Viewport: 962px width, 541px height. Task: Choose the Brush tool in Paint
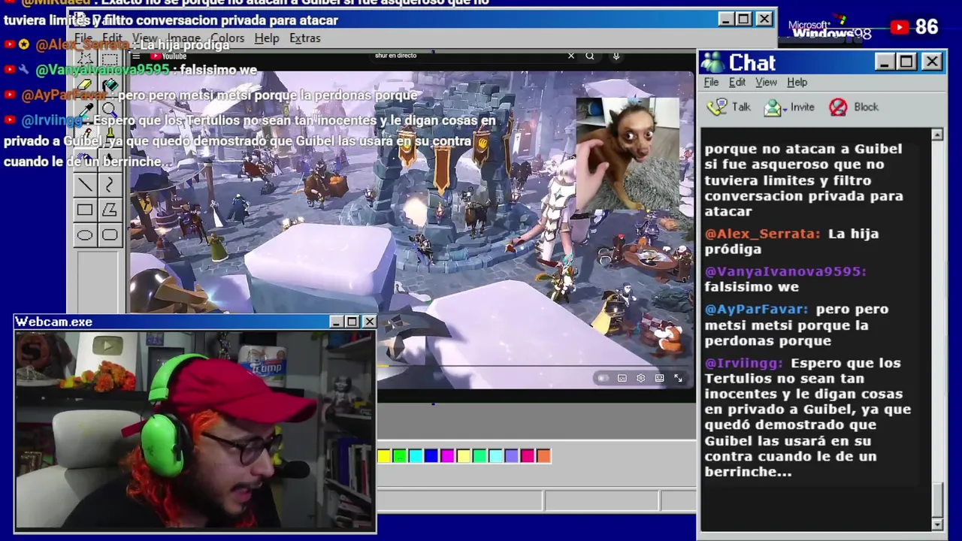pos(110,134)
